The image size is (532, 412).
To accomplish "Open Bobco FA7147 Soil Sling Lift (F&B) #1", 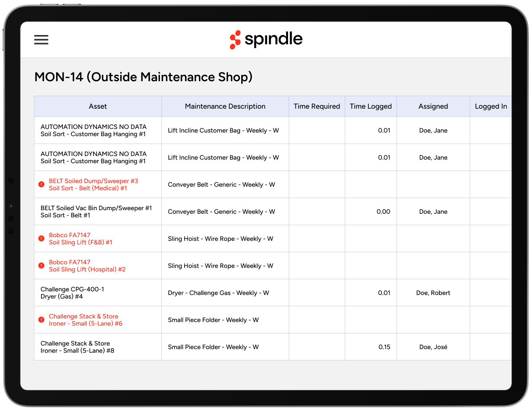I will tap(80, 238).
